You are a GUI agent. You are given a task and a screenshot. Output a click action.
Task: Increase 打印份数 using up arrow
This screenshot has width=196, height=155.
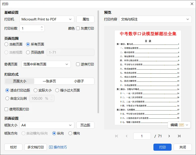(42, 27)
